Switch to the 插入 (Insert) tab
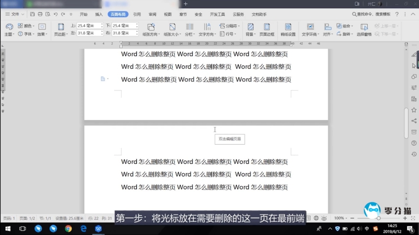 (98, 15)
